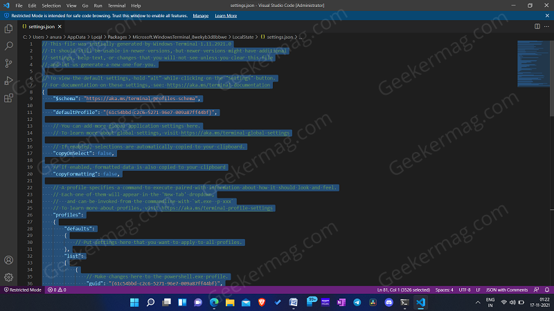Image resolution: width=554 pixels, height=311 pixels.
Task: Open the terminal-global-settings URL link
Action: click(x=235, y=133)
